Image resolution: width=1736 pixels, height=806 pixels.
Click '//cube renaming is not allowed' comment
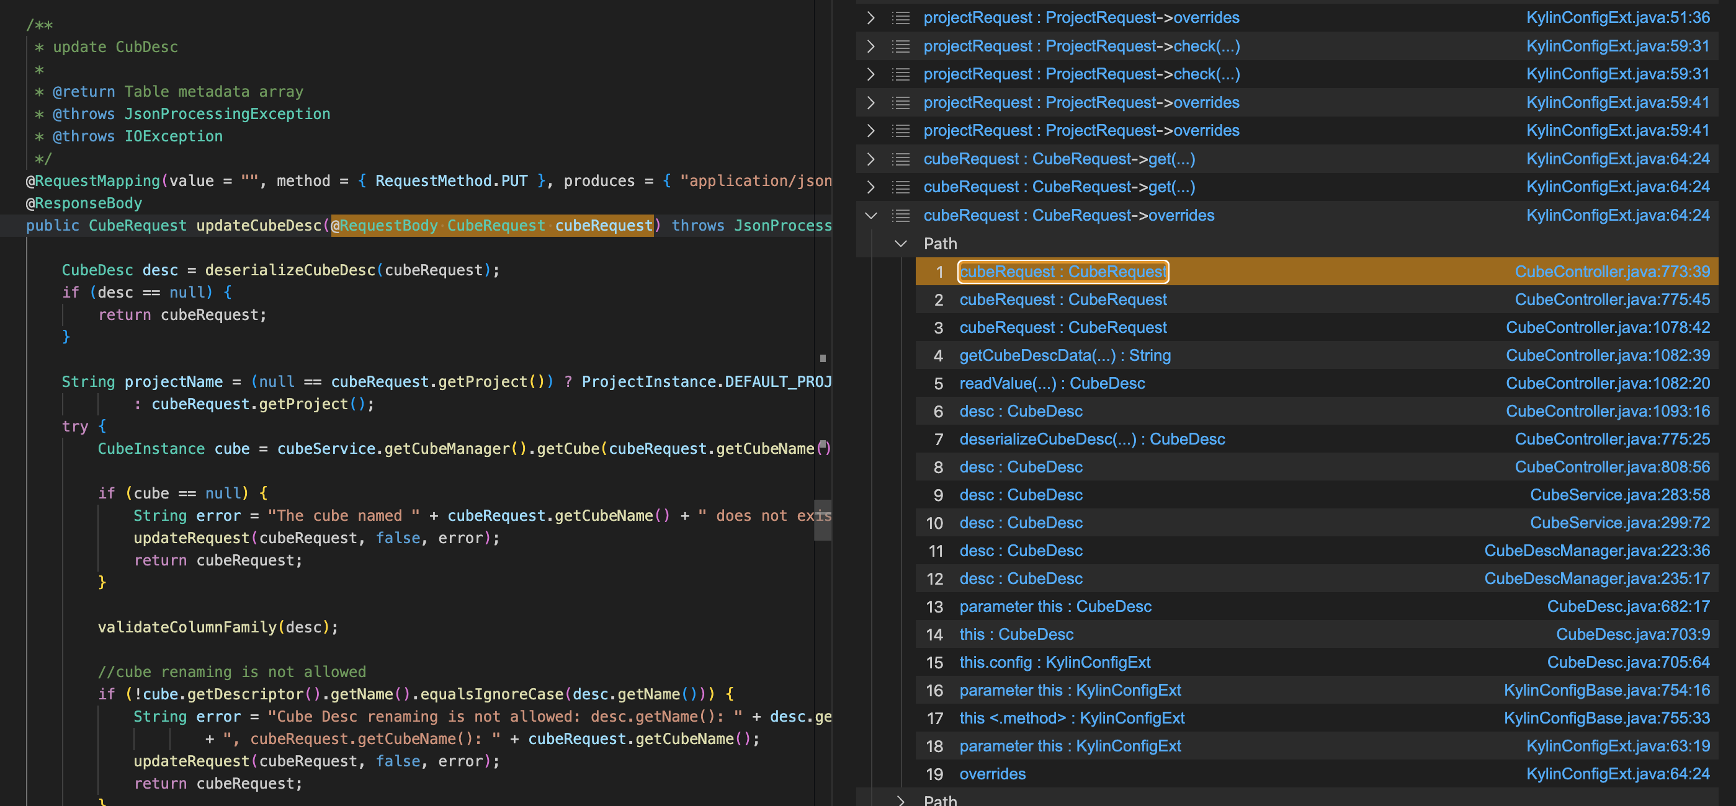tap(232, 672)
